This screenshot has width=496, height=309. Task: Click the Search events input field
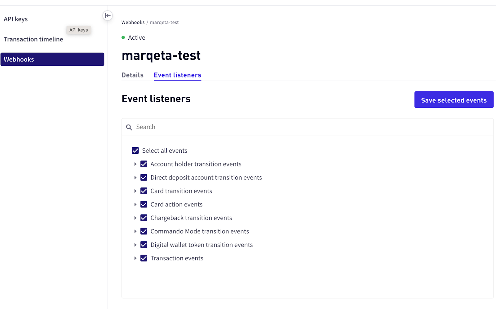click(x=308, y=127)
